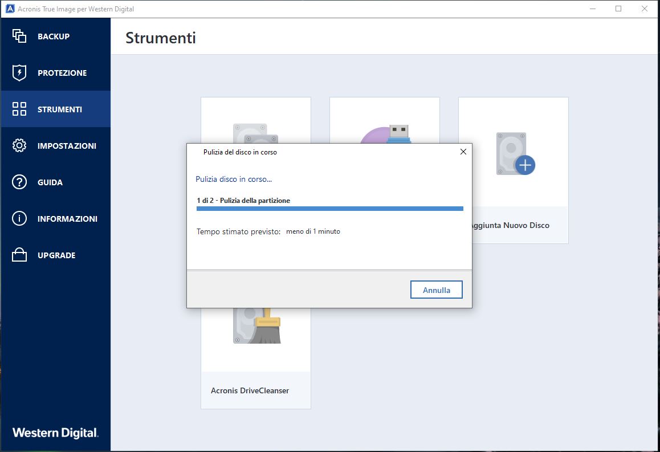Open the Aggiunta Nuovo Disco label
Image resolution: width=660 pixels, height=452 pixels.
pyautogui.click(x=510, y=225)
